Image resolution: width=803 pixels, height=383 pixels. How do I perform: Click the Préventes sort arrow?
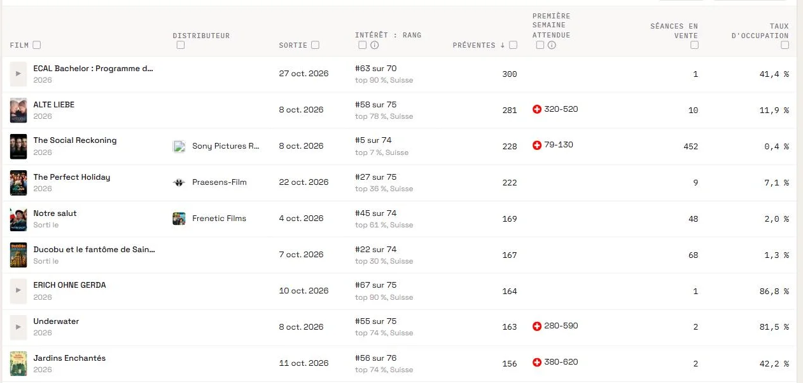[x=502, y=45]
